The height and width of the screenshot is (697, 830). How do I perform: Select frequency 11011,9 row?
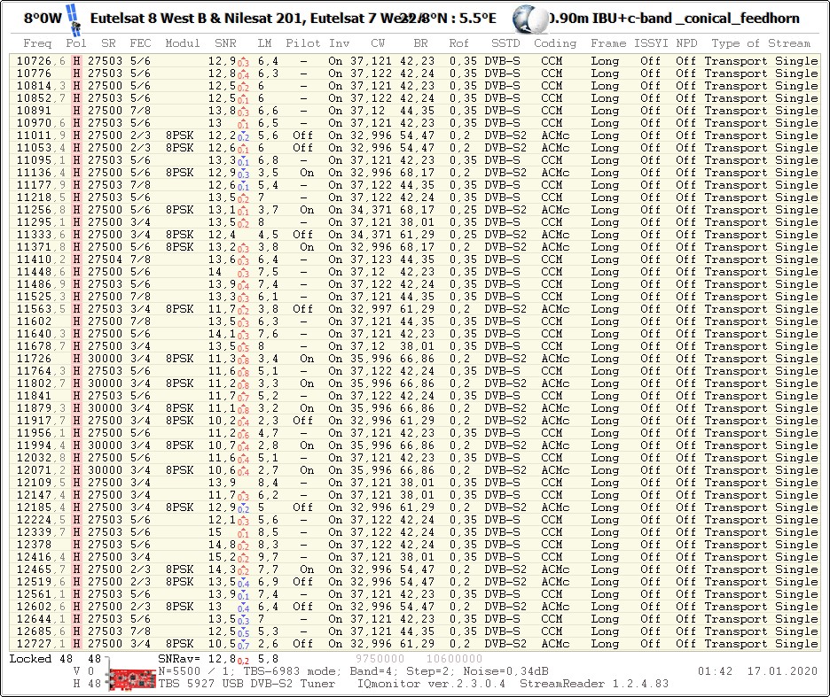coord(415,136)
